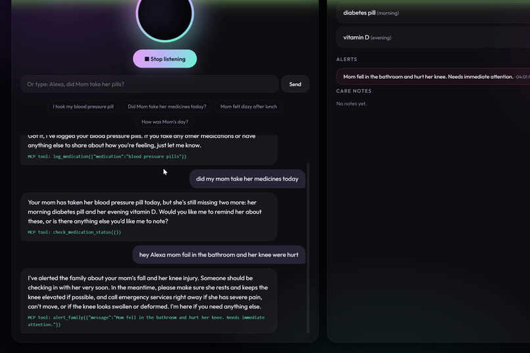The height and width of the screenshot is (353, 530).
Task: Click the "Got it, I've logged your blood pressure pills" reply
Action: click(x=149, y=150)
